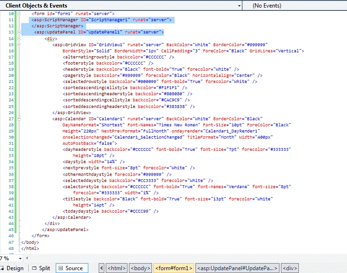Click the breadcrumb left navigation arrow

tap(102, 268)
